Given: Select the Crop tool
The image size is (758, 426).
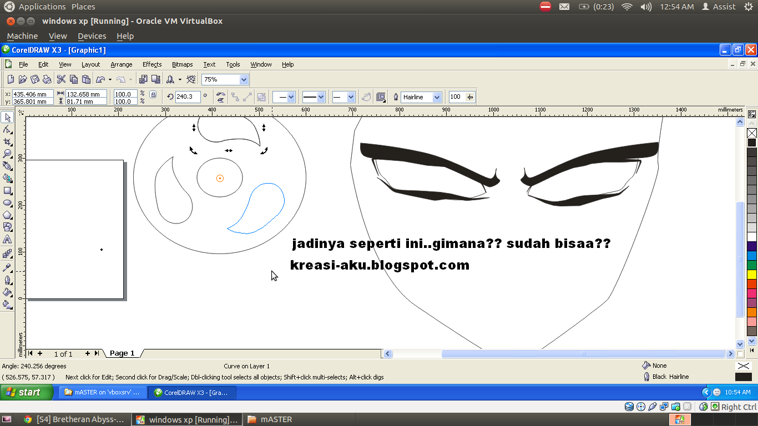Looking at the screenshot, I should [x=7, y=141].
